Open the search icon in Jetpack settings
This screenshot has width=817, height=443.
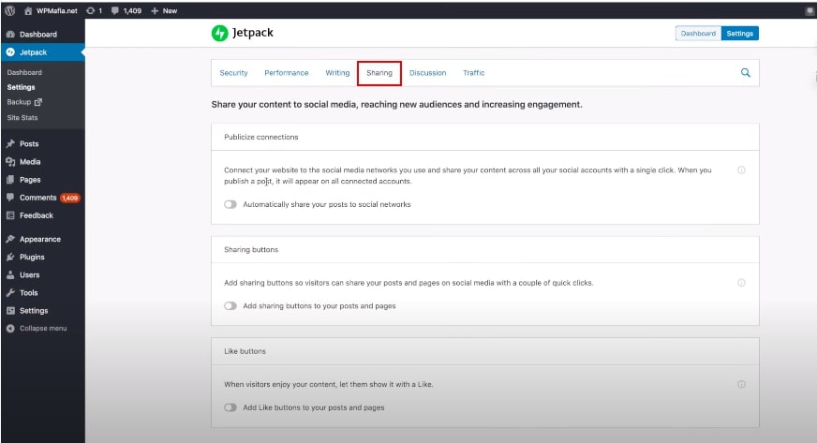pyautogui.click(x=746, y=73)
